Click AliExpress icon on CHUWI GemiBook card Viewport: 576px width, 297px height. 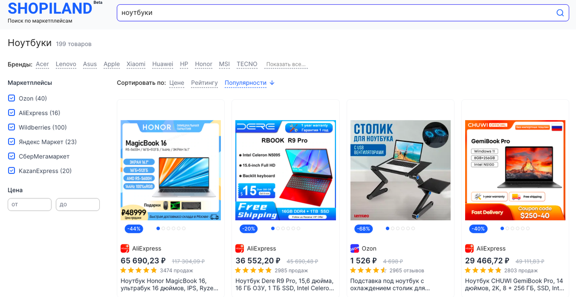tap(469, 249)
